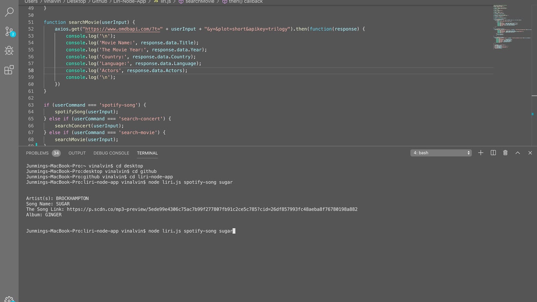537x302 pixels.
Task: Open the Run and Debug view
Action: (9, 51)
